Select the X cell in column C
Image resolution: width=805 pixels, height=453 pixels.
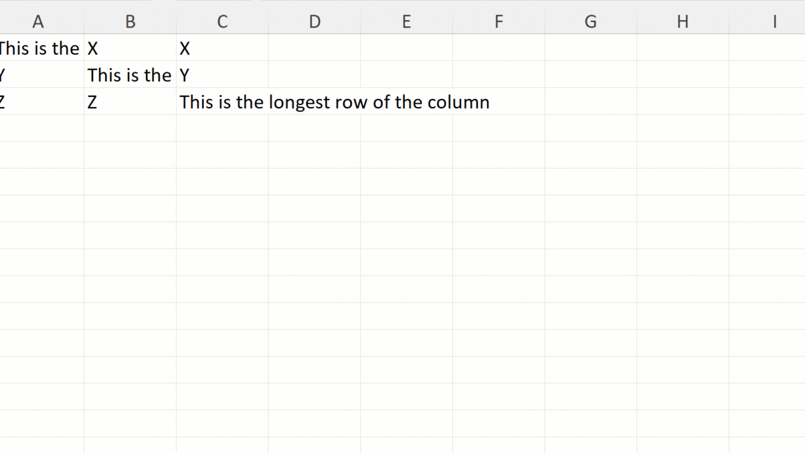click(222, 48)
